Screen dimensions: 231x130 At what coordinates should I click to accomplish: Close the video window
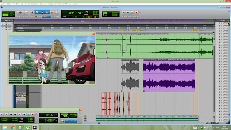(x=93, y=34)
